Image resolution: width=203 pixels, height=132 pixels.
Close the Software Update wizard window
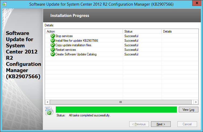[197, 3]
